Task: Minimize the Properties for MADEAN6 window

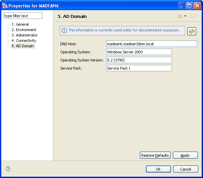Action: pos(181,6)
